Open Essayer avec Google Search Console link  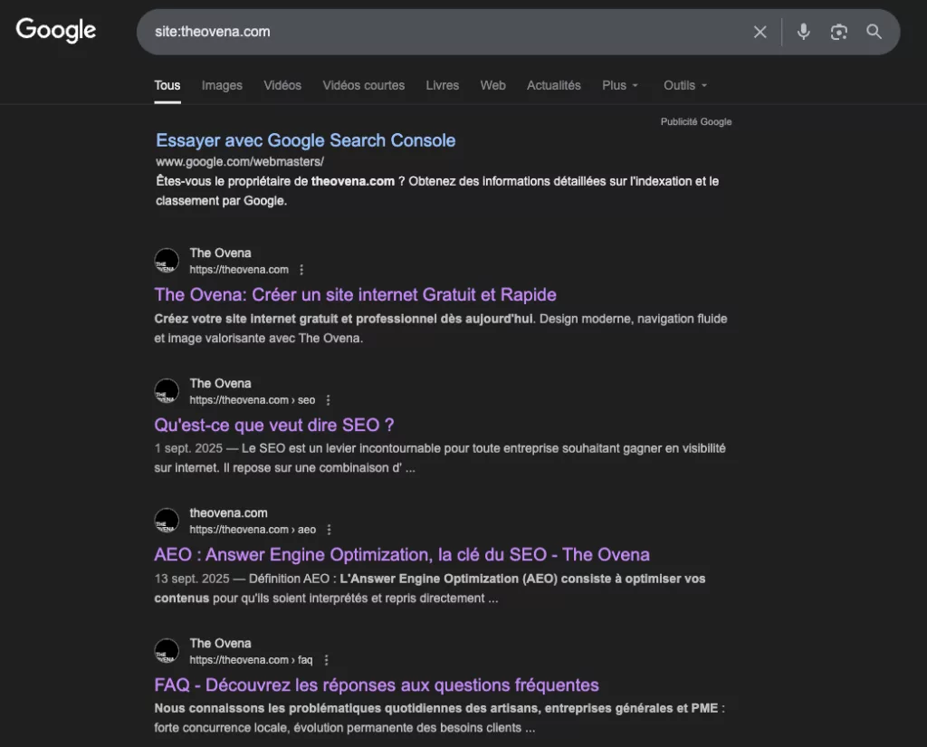(x=306, y=140)
